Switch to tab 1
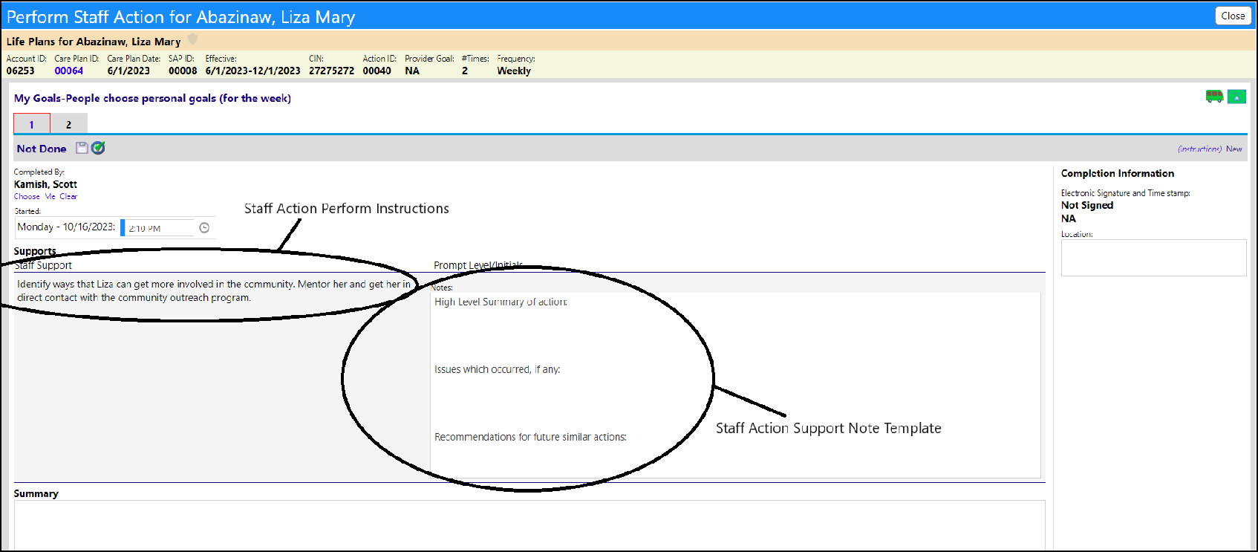This screenshot has width=1258, height=552. (x=32, y=123)
